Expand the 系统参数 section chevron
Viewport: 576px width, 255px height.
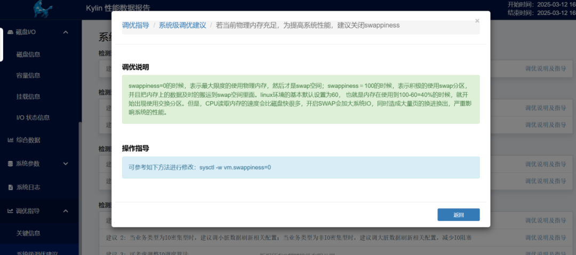66,163
